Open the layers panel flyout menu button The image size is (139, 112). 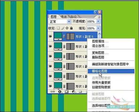click(99, 17)
